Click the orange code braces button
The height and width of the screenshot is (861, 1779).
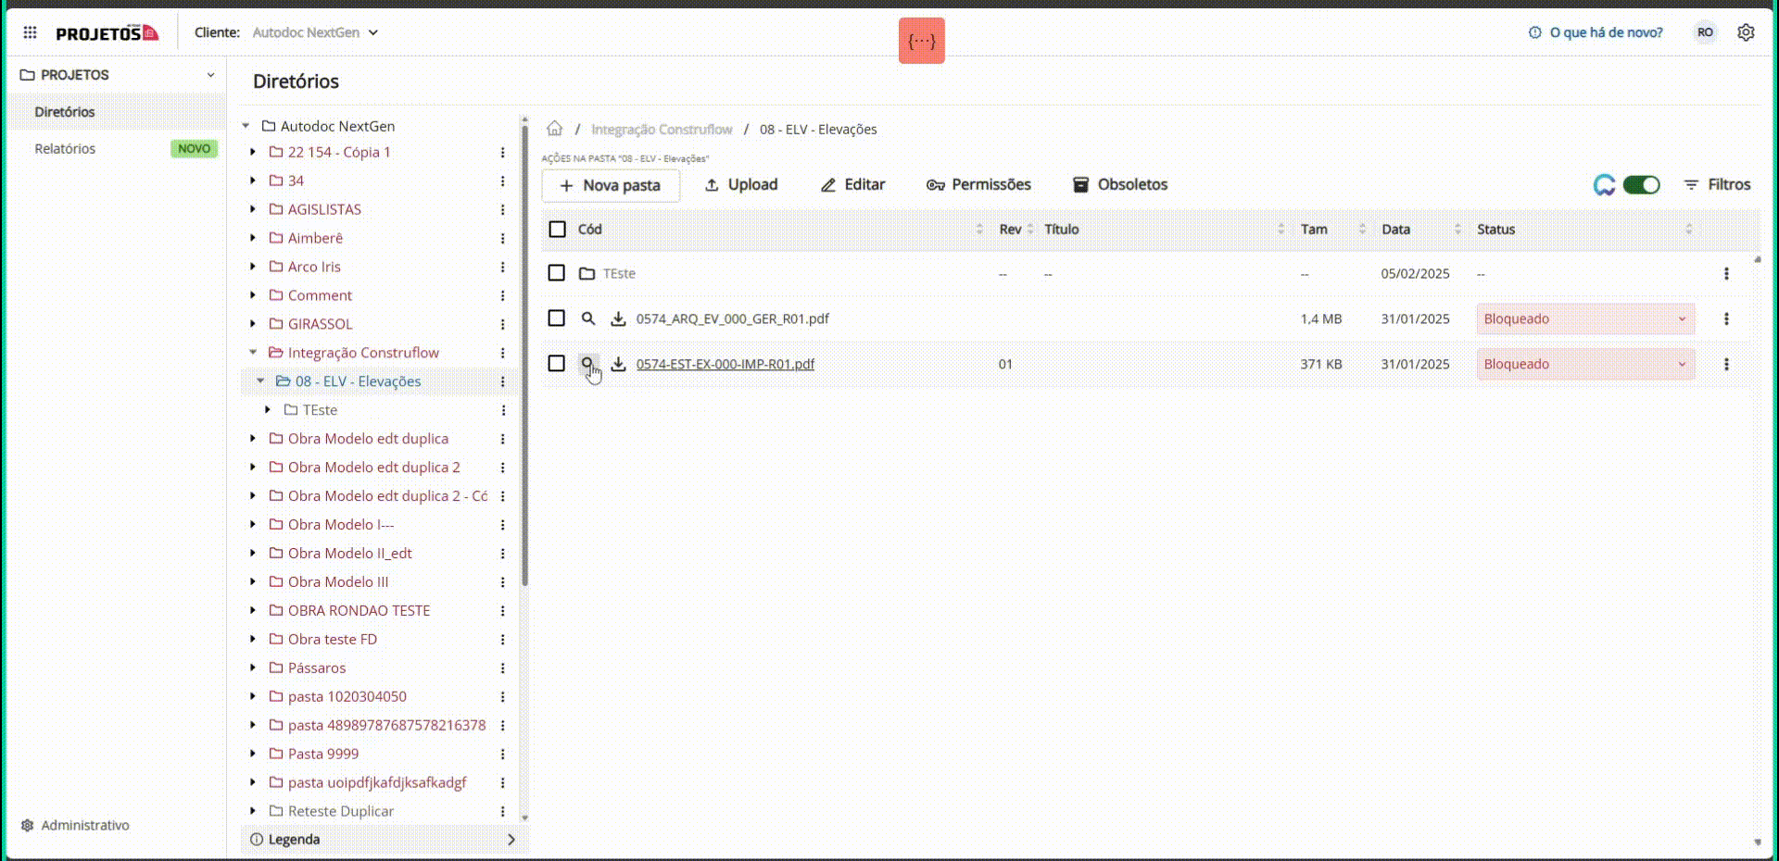[921, 41]
